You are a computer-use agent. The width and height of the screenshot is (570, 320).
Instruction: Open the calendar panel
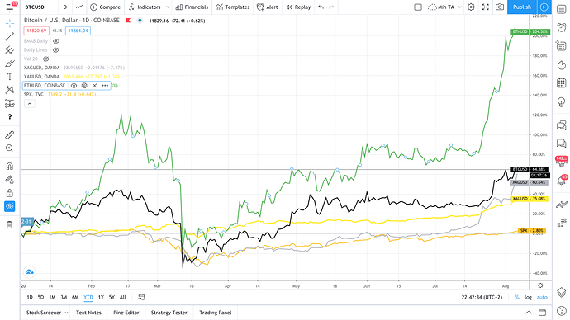click(x=562, y=83)
